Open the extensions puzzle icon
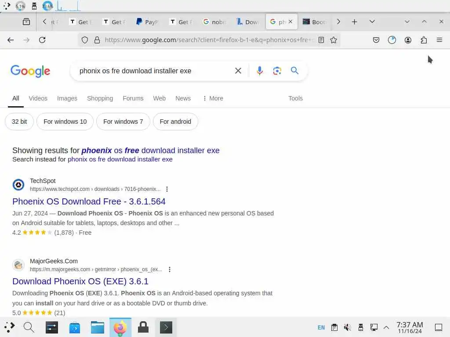The image size is (450, 337). tap(424, 40)
